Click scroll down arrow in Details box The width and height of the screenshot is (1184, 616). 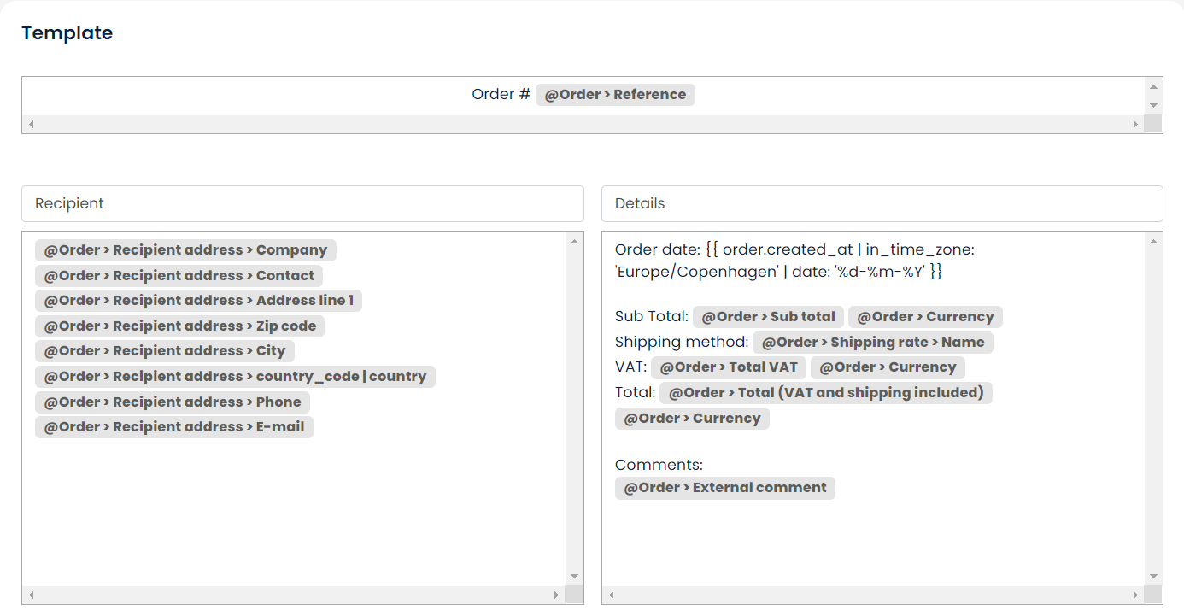[x=1153, y=576]
